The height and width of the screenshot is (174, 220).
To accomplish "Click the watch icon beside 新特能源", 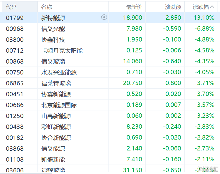I will coord(104,17).
